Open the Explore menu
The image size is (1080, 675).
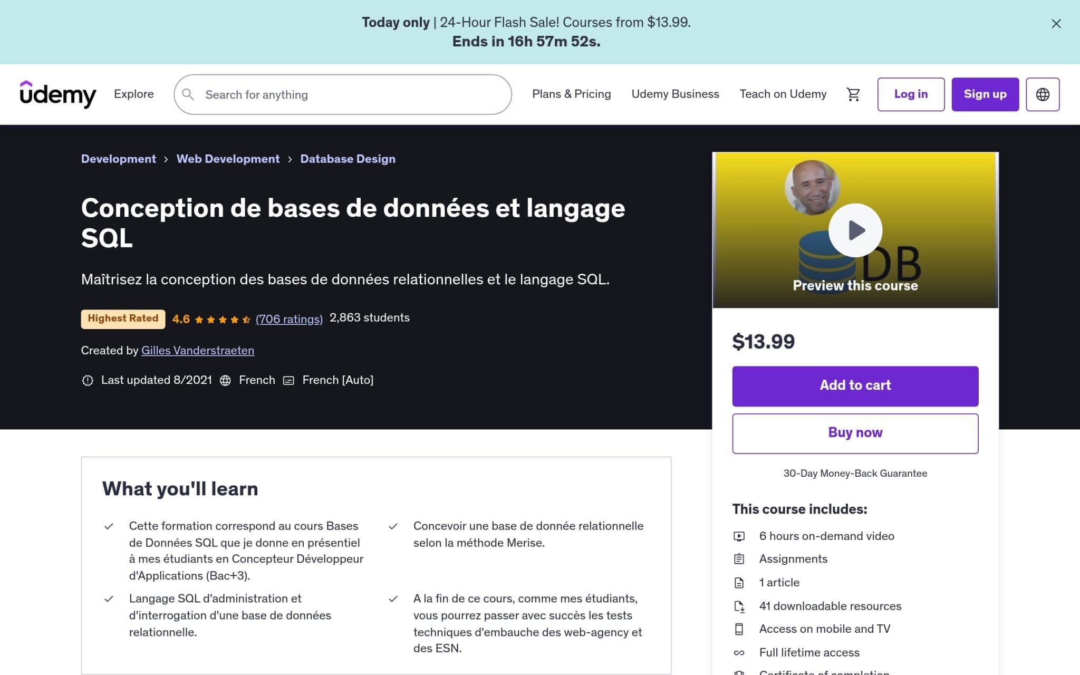pos(134,94)
